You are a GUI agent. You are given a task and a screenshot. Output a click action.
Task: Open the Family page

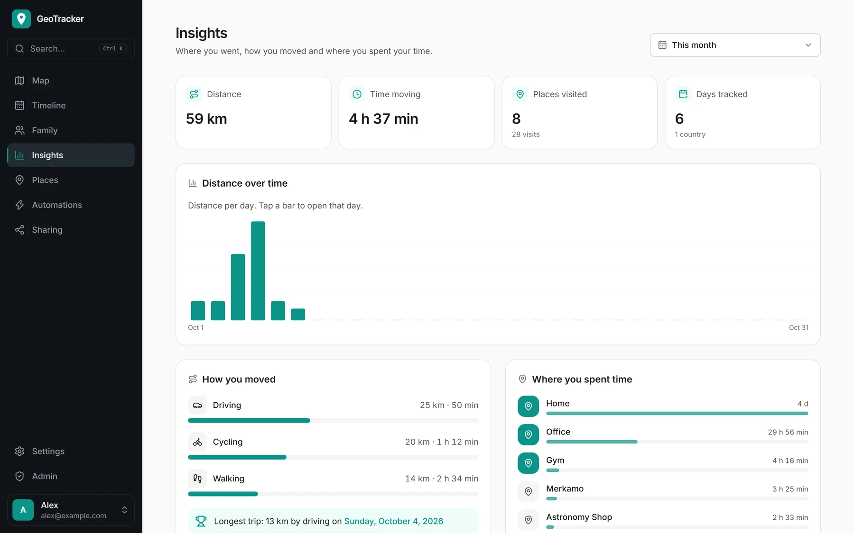71,130
